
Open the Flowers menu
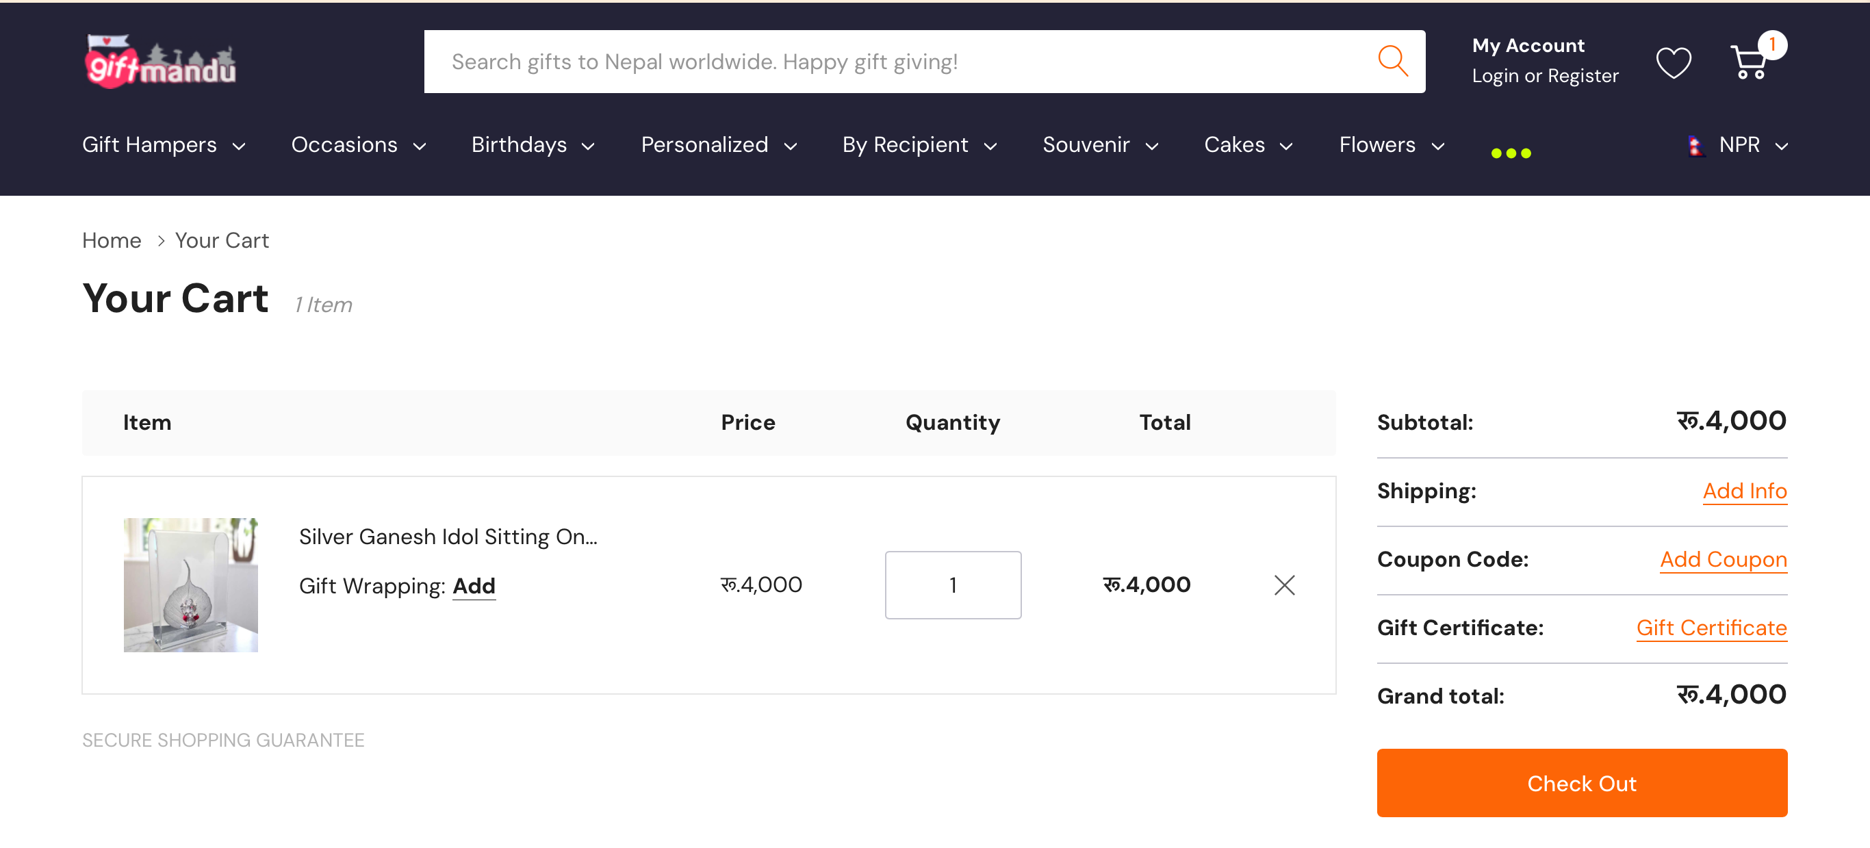pyautogui.click(x=1377, y=144)
